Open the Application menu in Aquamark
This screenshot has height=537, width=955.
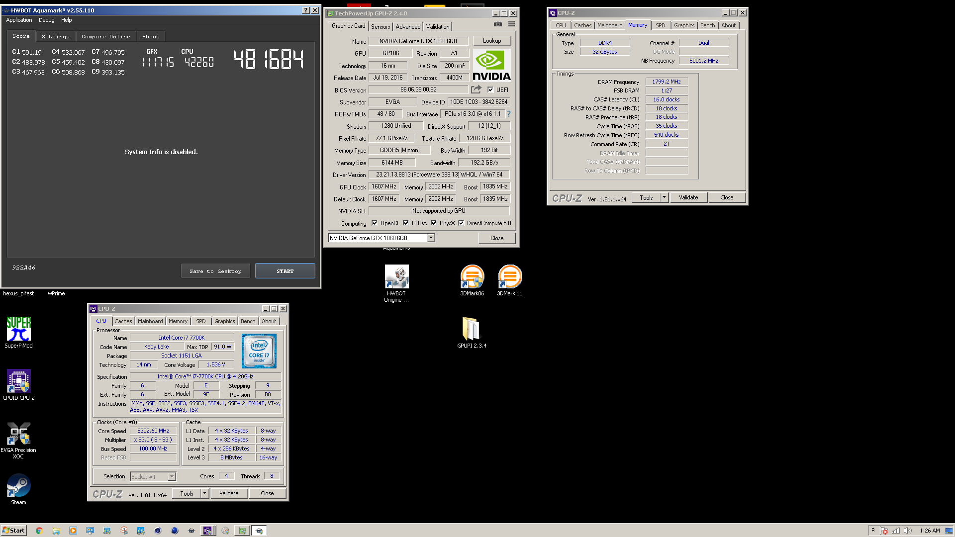[19, 20]
